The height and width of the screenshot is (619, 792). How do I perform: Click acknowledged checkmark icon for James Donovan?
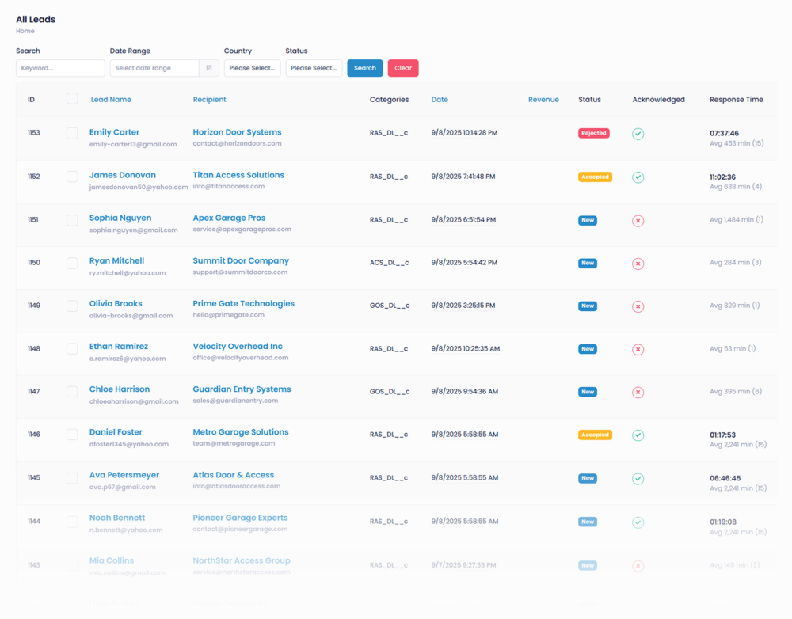[x=638, y=177]
